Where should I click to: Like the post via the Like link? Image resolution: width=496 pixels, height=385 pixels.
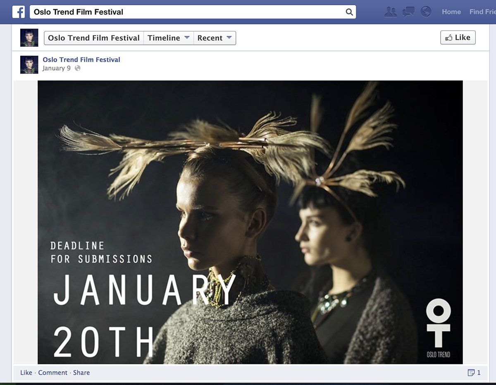click(26, 373)
